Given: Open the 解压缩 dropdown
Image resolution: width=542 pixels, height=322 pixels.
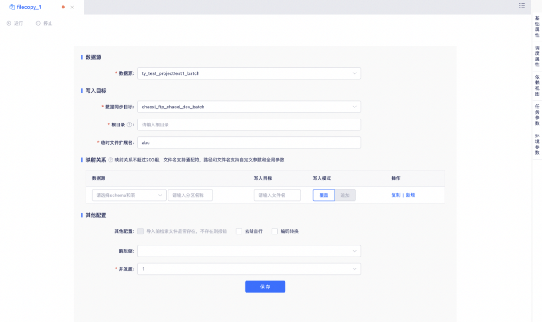Looking at the screenshot, I should point(249,251).
